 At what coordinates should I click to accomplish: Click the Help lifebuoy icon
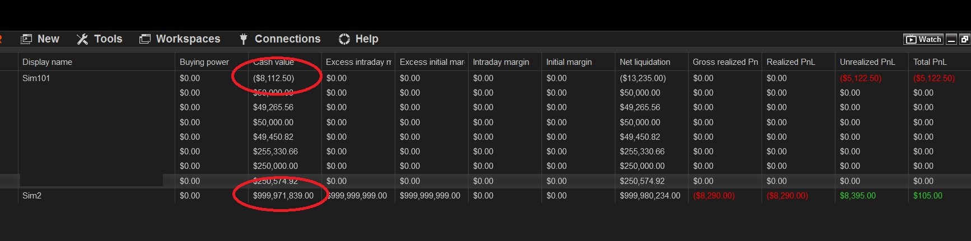click(344, 39)
